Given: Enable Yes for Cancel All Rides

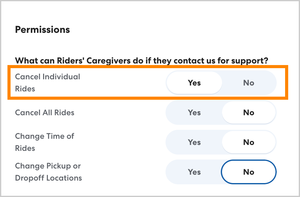Looking at the screenshot, I should [194, 113].
